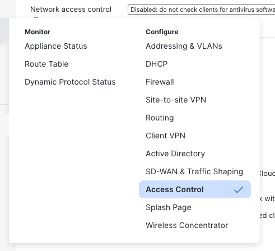Select the highlighted Access Control item
The width and height of the screenshot is (275, 251).
point(195,189)
